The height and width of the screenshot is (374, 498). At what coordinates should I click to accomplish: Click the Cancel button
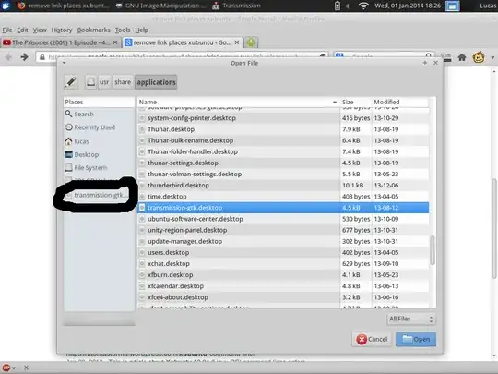tap(372, 339)
